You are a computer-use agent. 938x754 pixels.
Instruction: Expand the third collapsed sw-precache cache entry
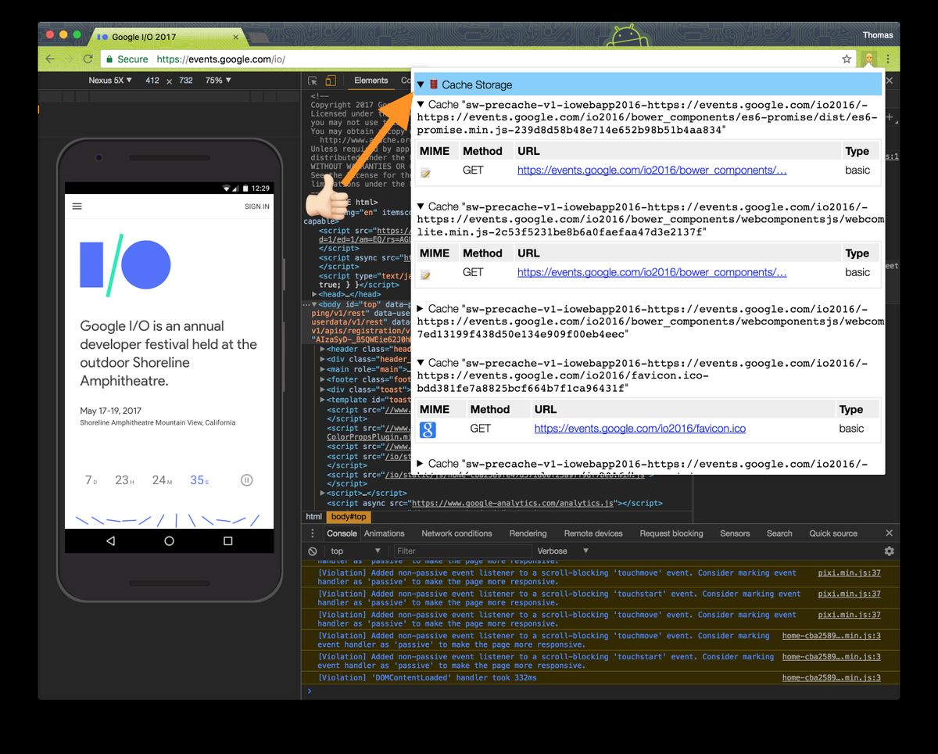pyautogui.click(x=421, y=309)
